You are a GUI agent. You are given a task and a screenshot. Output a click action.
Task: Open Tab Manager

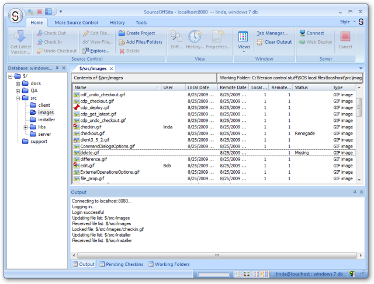pos(272,33)
